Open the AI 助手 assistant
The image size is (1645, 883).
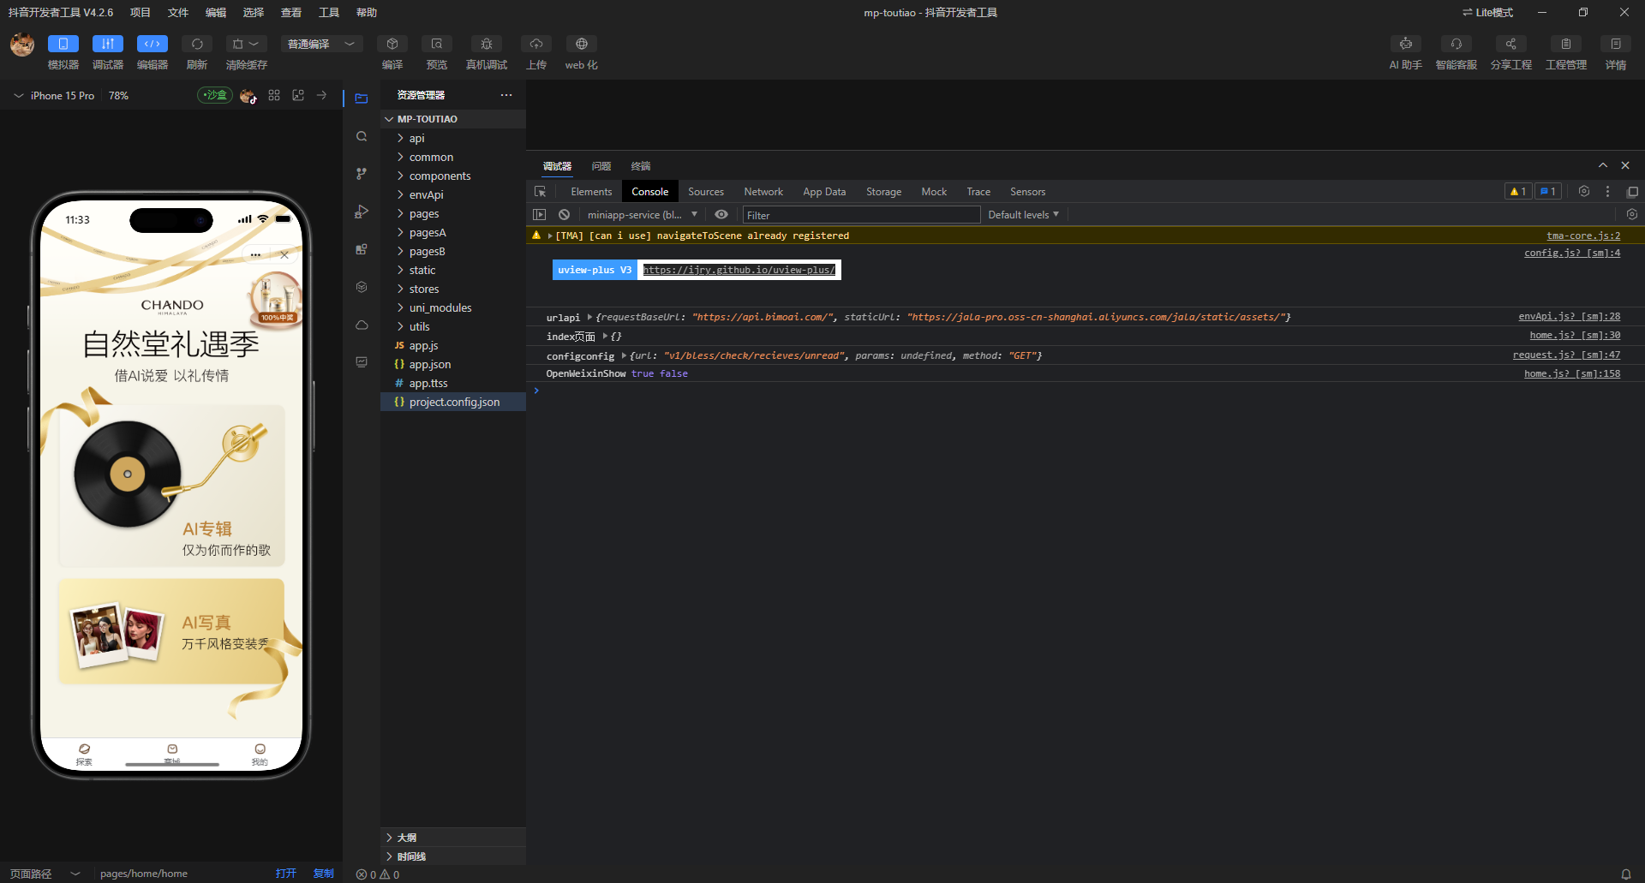pyautogui.click(x=1405, y=45)
